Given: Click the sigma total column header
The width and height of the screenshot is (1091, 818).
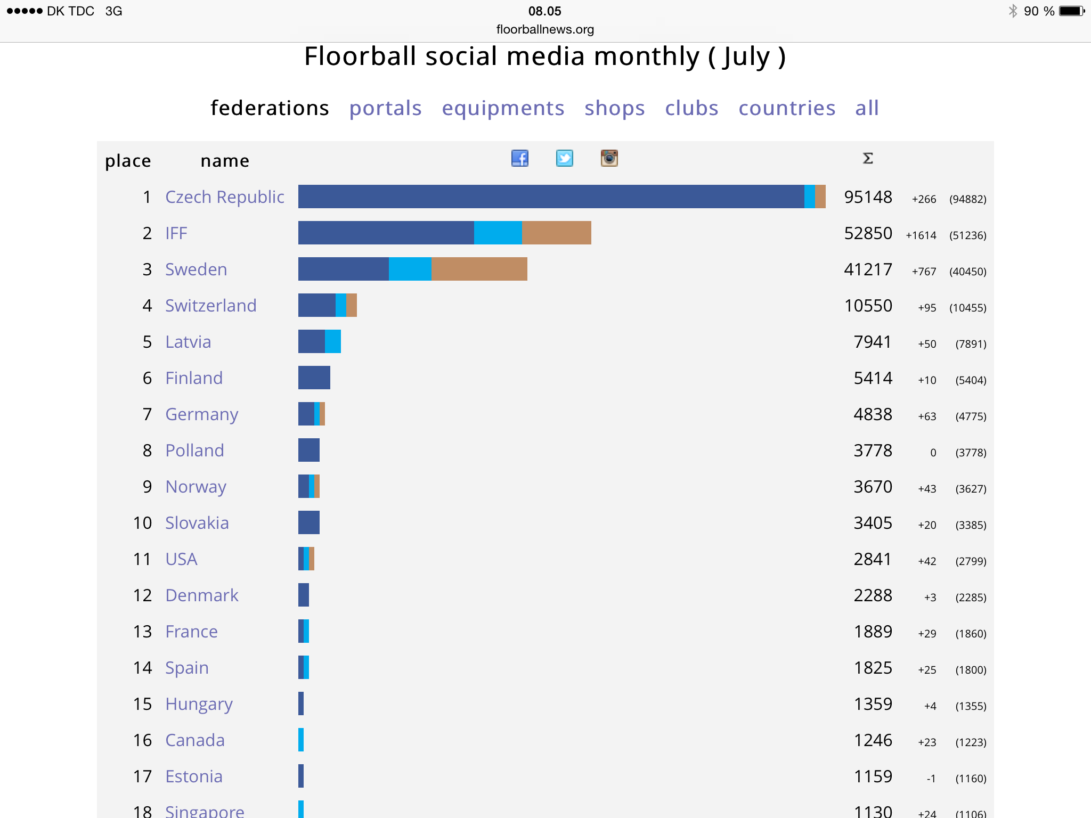Looking at the screenshot, I should [868, 158].
